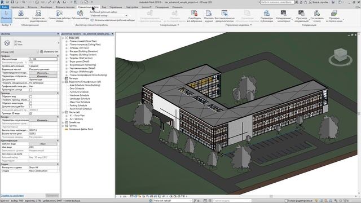
Task: Click Revit Links (Связанные файлы Revit) node
Action: pos(81,129)
